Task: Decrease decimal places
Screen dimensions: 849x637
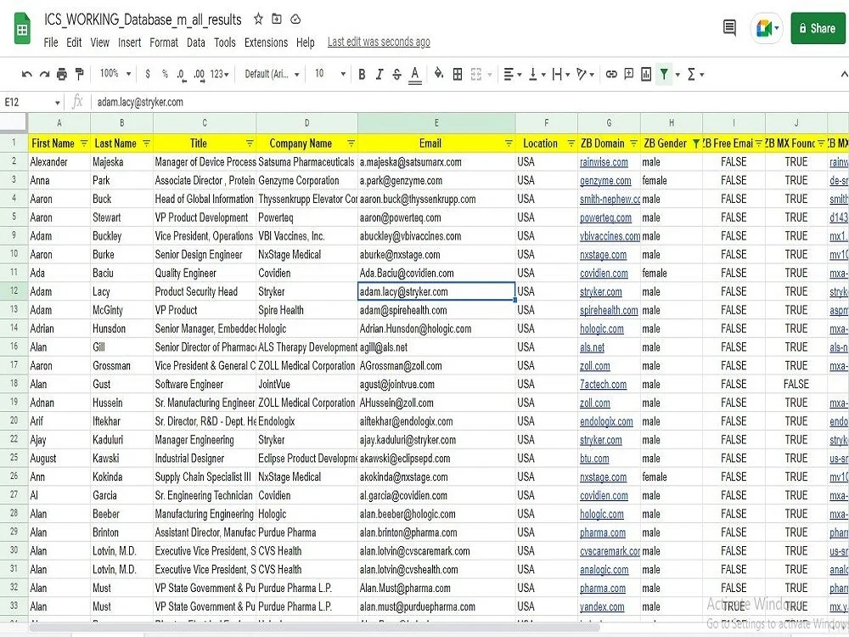Action: tap(182, 75)
